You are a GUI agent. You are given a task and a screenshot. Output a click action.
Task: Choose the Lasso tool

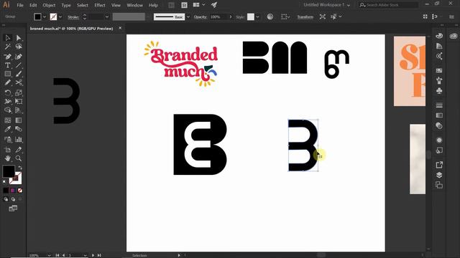19,47
